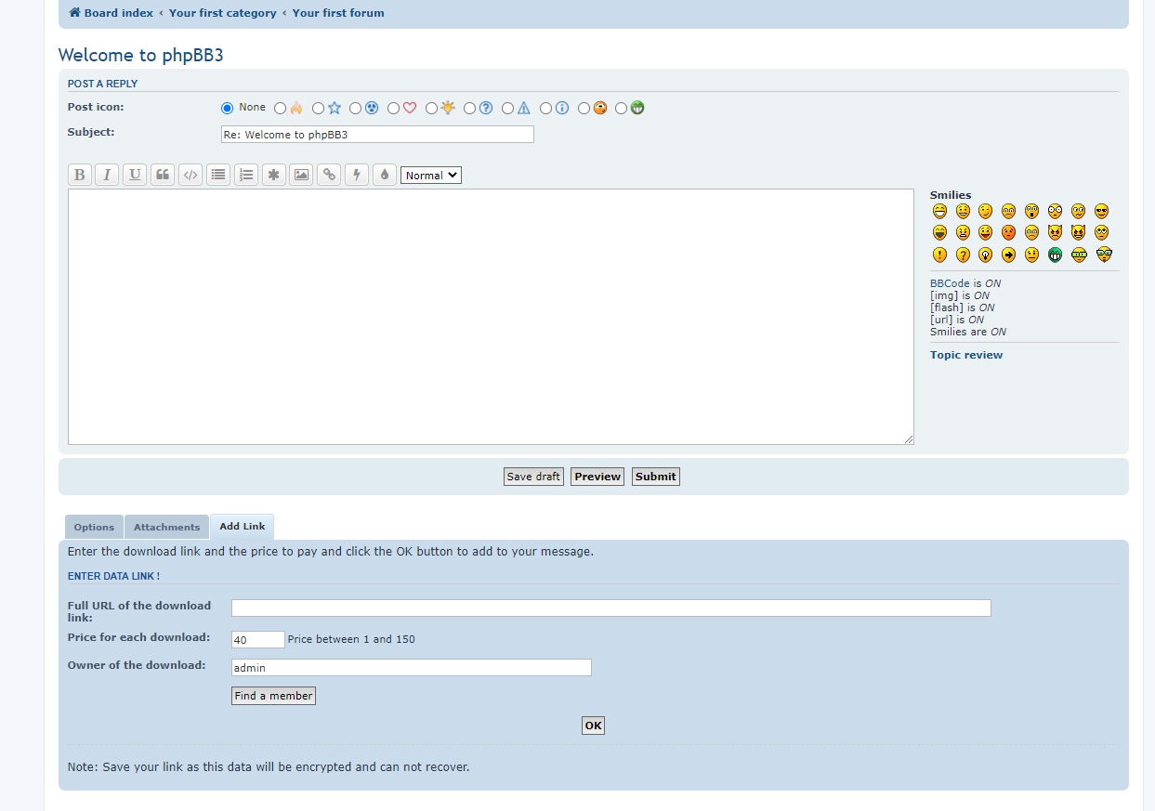This screenshot has width=1155, height=811.
Task: Choose the star post icon radio
Action: pyautogui.click(x=319, y=109)
